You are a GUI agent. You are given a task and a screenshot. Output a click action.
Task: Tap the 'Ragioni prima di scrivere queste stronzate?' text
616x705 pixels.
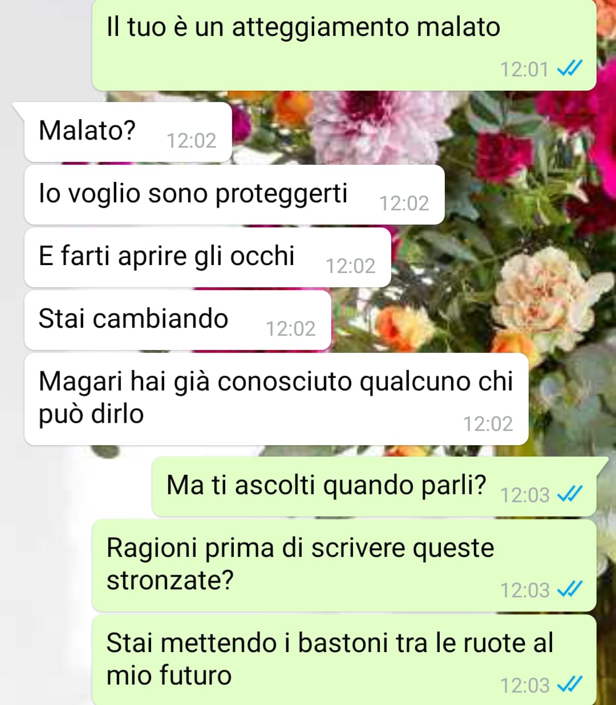tap(301, 564)
